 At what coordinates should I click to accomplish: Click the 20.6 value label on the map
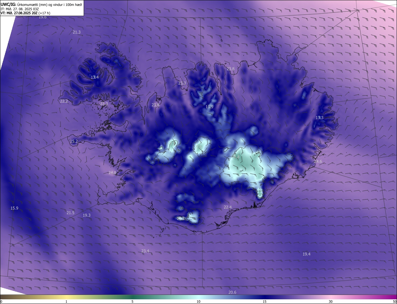tap(232, 292)
